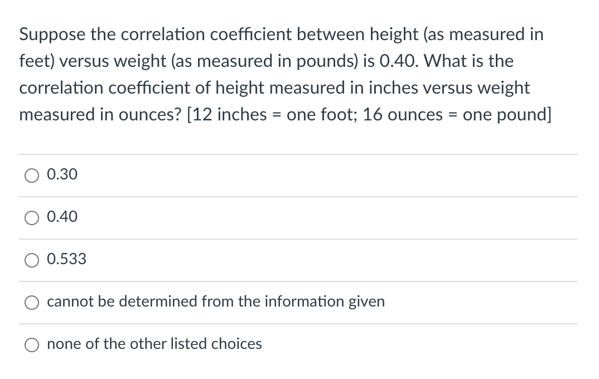
Task: Click the divider line below 0.533
Action: point(298,281)
